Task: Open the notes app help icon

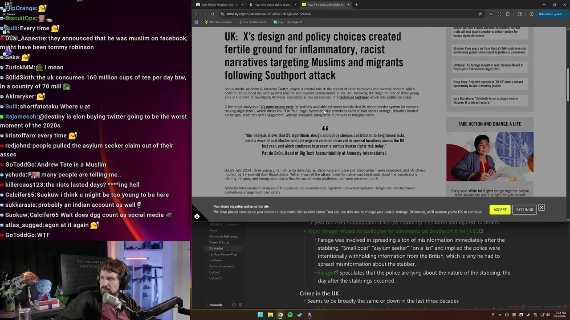Action: (234, 305)
